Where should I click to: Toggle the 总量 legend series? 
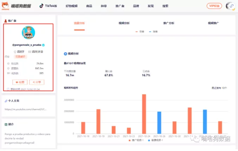click(140, 32)
